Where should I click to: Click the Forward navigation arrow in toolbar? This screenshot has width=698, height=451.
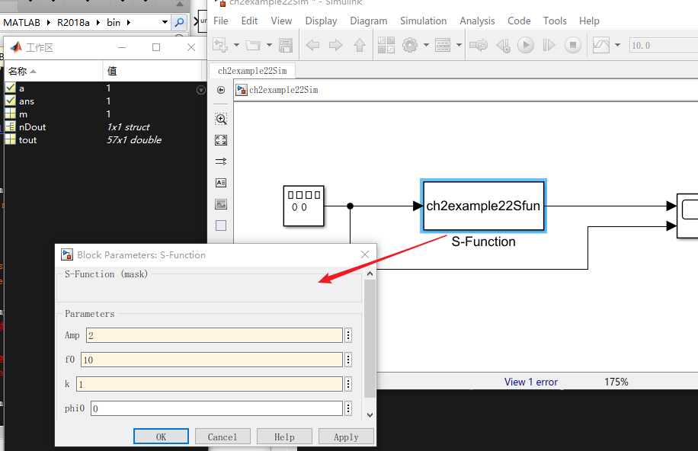(335, 45)
